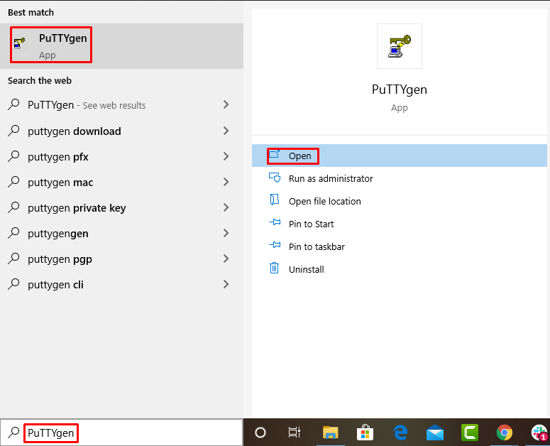
Task: Click the Open window icon
Action: 275,154
